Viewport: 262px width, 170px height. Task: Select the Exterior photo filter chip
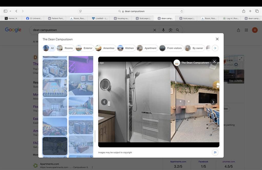pyautogui.click(x=85, y=48)
